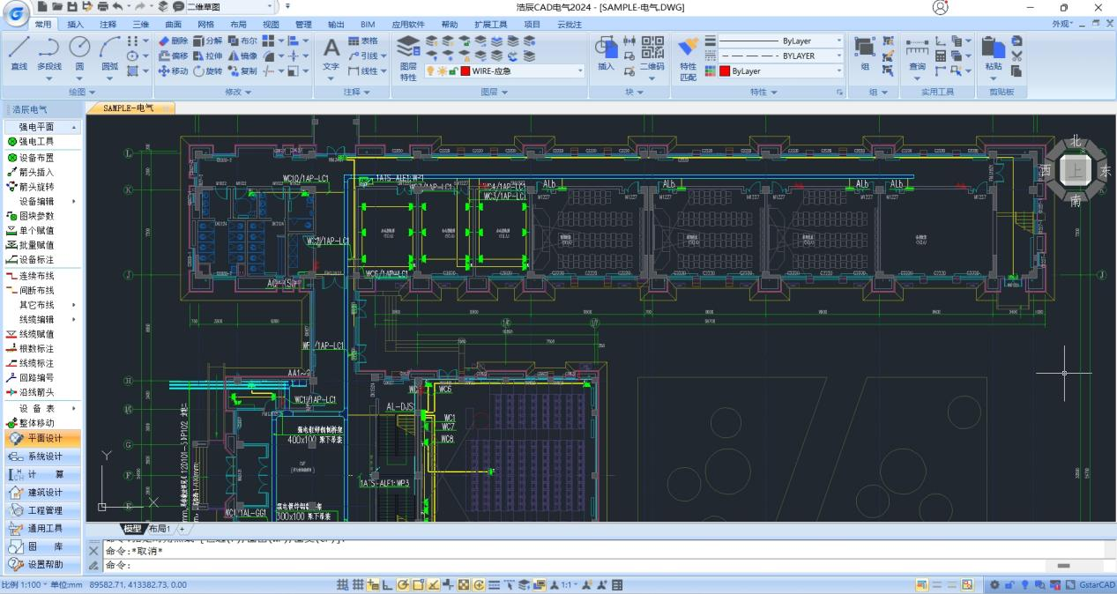Click 设备布置 in the side panel
Image resolution: width=1117 pixels, height=594 pixels.
[x=36, y=157]
